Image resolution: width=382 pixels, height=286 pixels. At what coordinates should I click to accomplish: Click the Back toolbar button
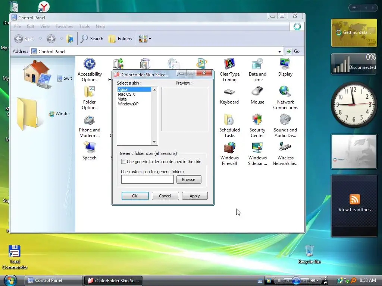pos(24,39)
